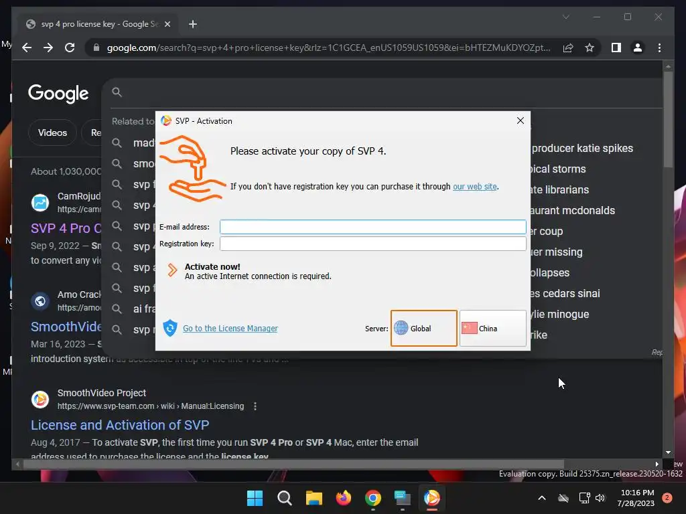Go back in Chrome browser
The image size is (686, 514).
27,48
